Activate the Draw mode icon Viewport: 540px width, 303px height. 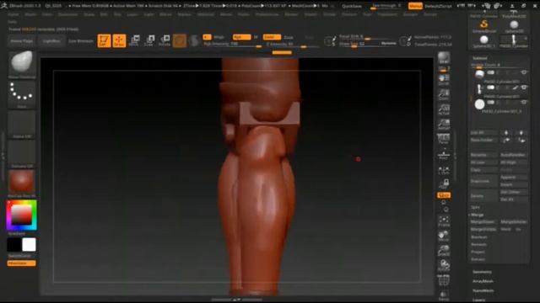click(119, 41)
